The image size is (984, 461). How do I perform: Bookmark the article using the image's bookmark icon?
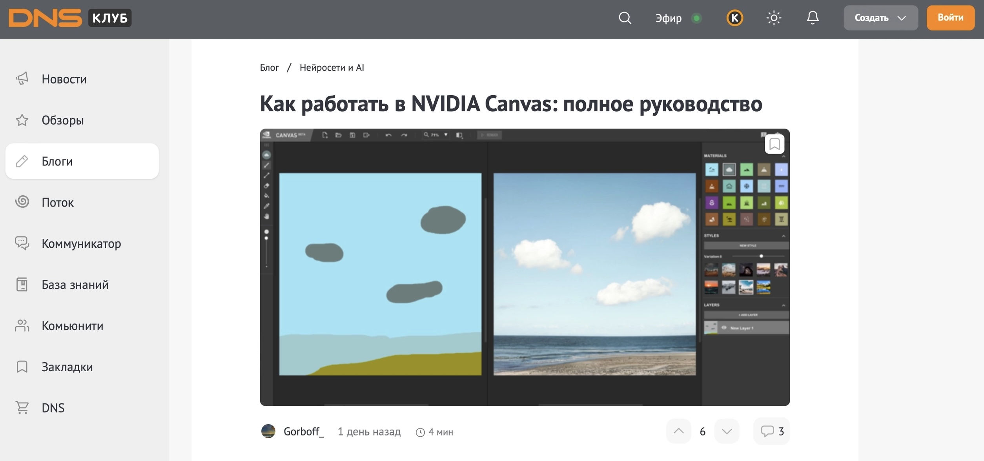[774, 144]
